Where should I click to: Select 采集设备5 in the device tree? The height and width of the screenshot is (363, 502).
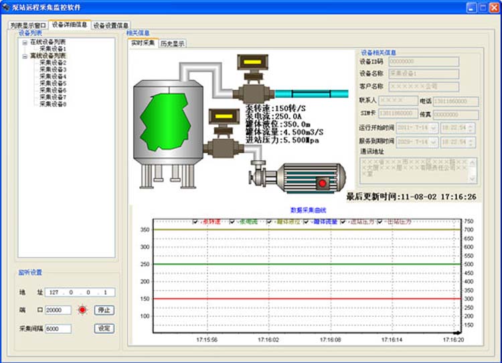point(53,83)
